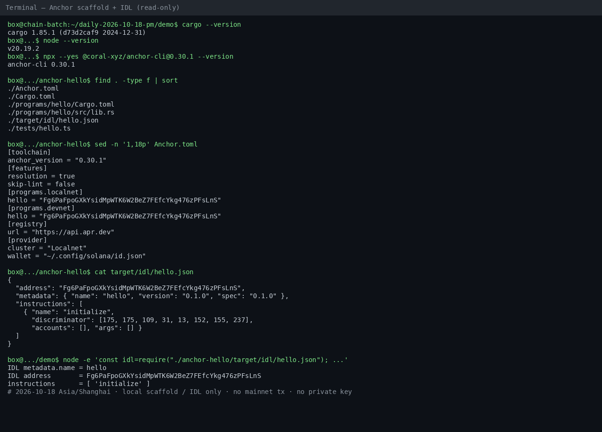
Task: Click the './Cargo.toml' file path
Action: click(32, 96)
